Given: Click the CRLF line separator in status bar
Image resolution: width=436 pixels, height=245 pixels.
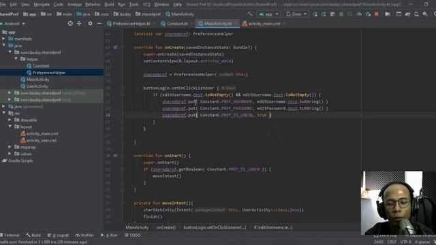Looking at the screenshot, I should click(x=392, y=242).
